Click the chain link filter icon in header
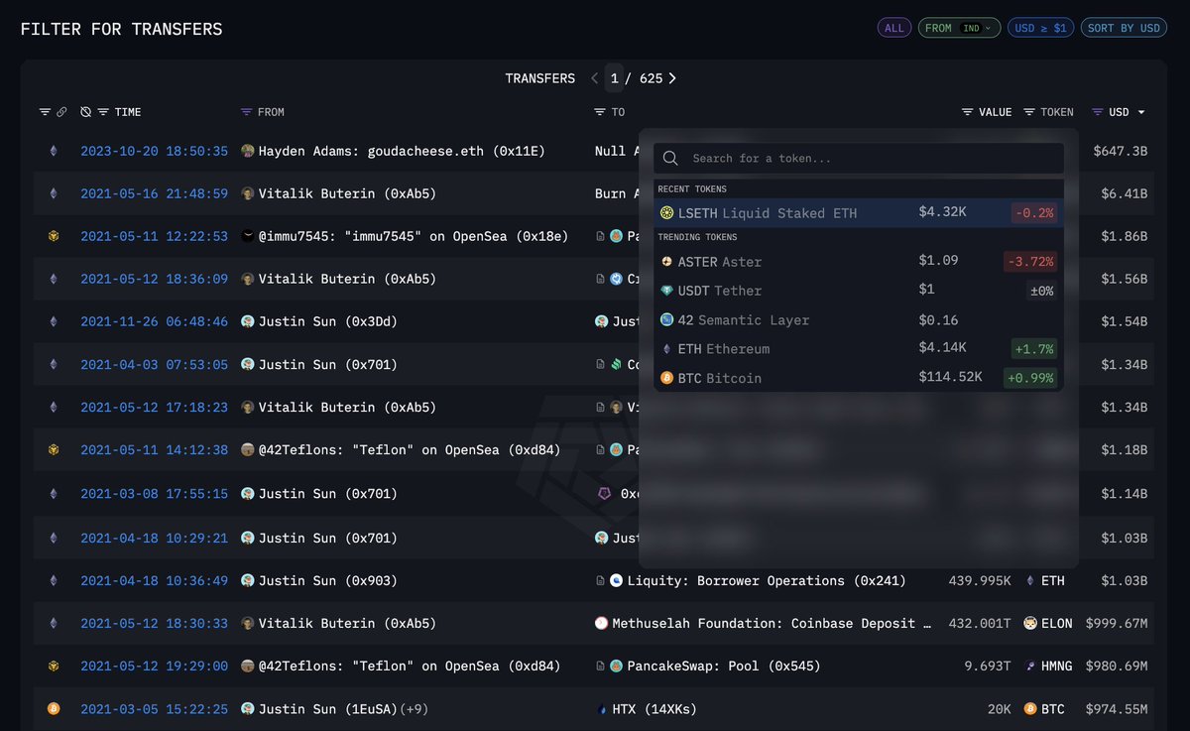This screenshot has width=1190, height=731. [x=61, y=112]
